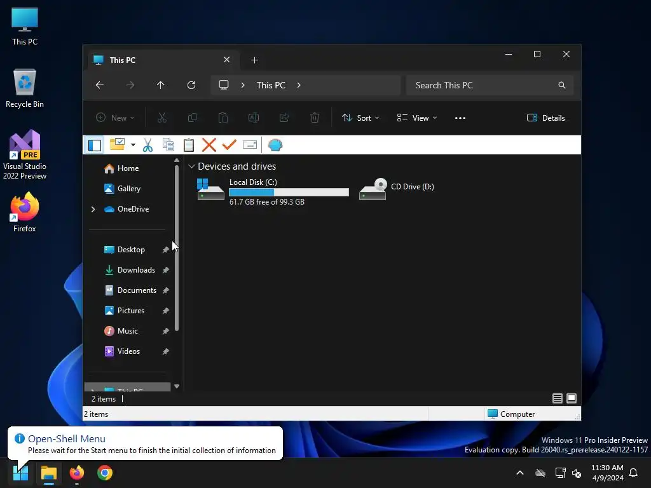The image size is (651, 488).
Task: Switch to large thumbnails view icon
Action: 572,398
